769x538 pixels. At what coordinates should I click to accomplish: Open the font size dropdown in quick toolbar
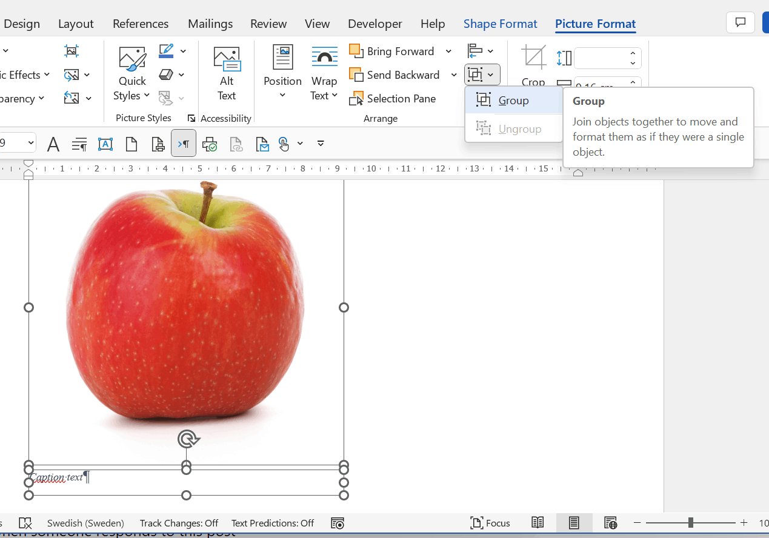point(30,144)
